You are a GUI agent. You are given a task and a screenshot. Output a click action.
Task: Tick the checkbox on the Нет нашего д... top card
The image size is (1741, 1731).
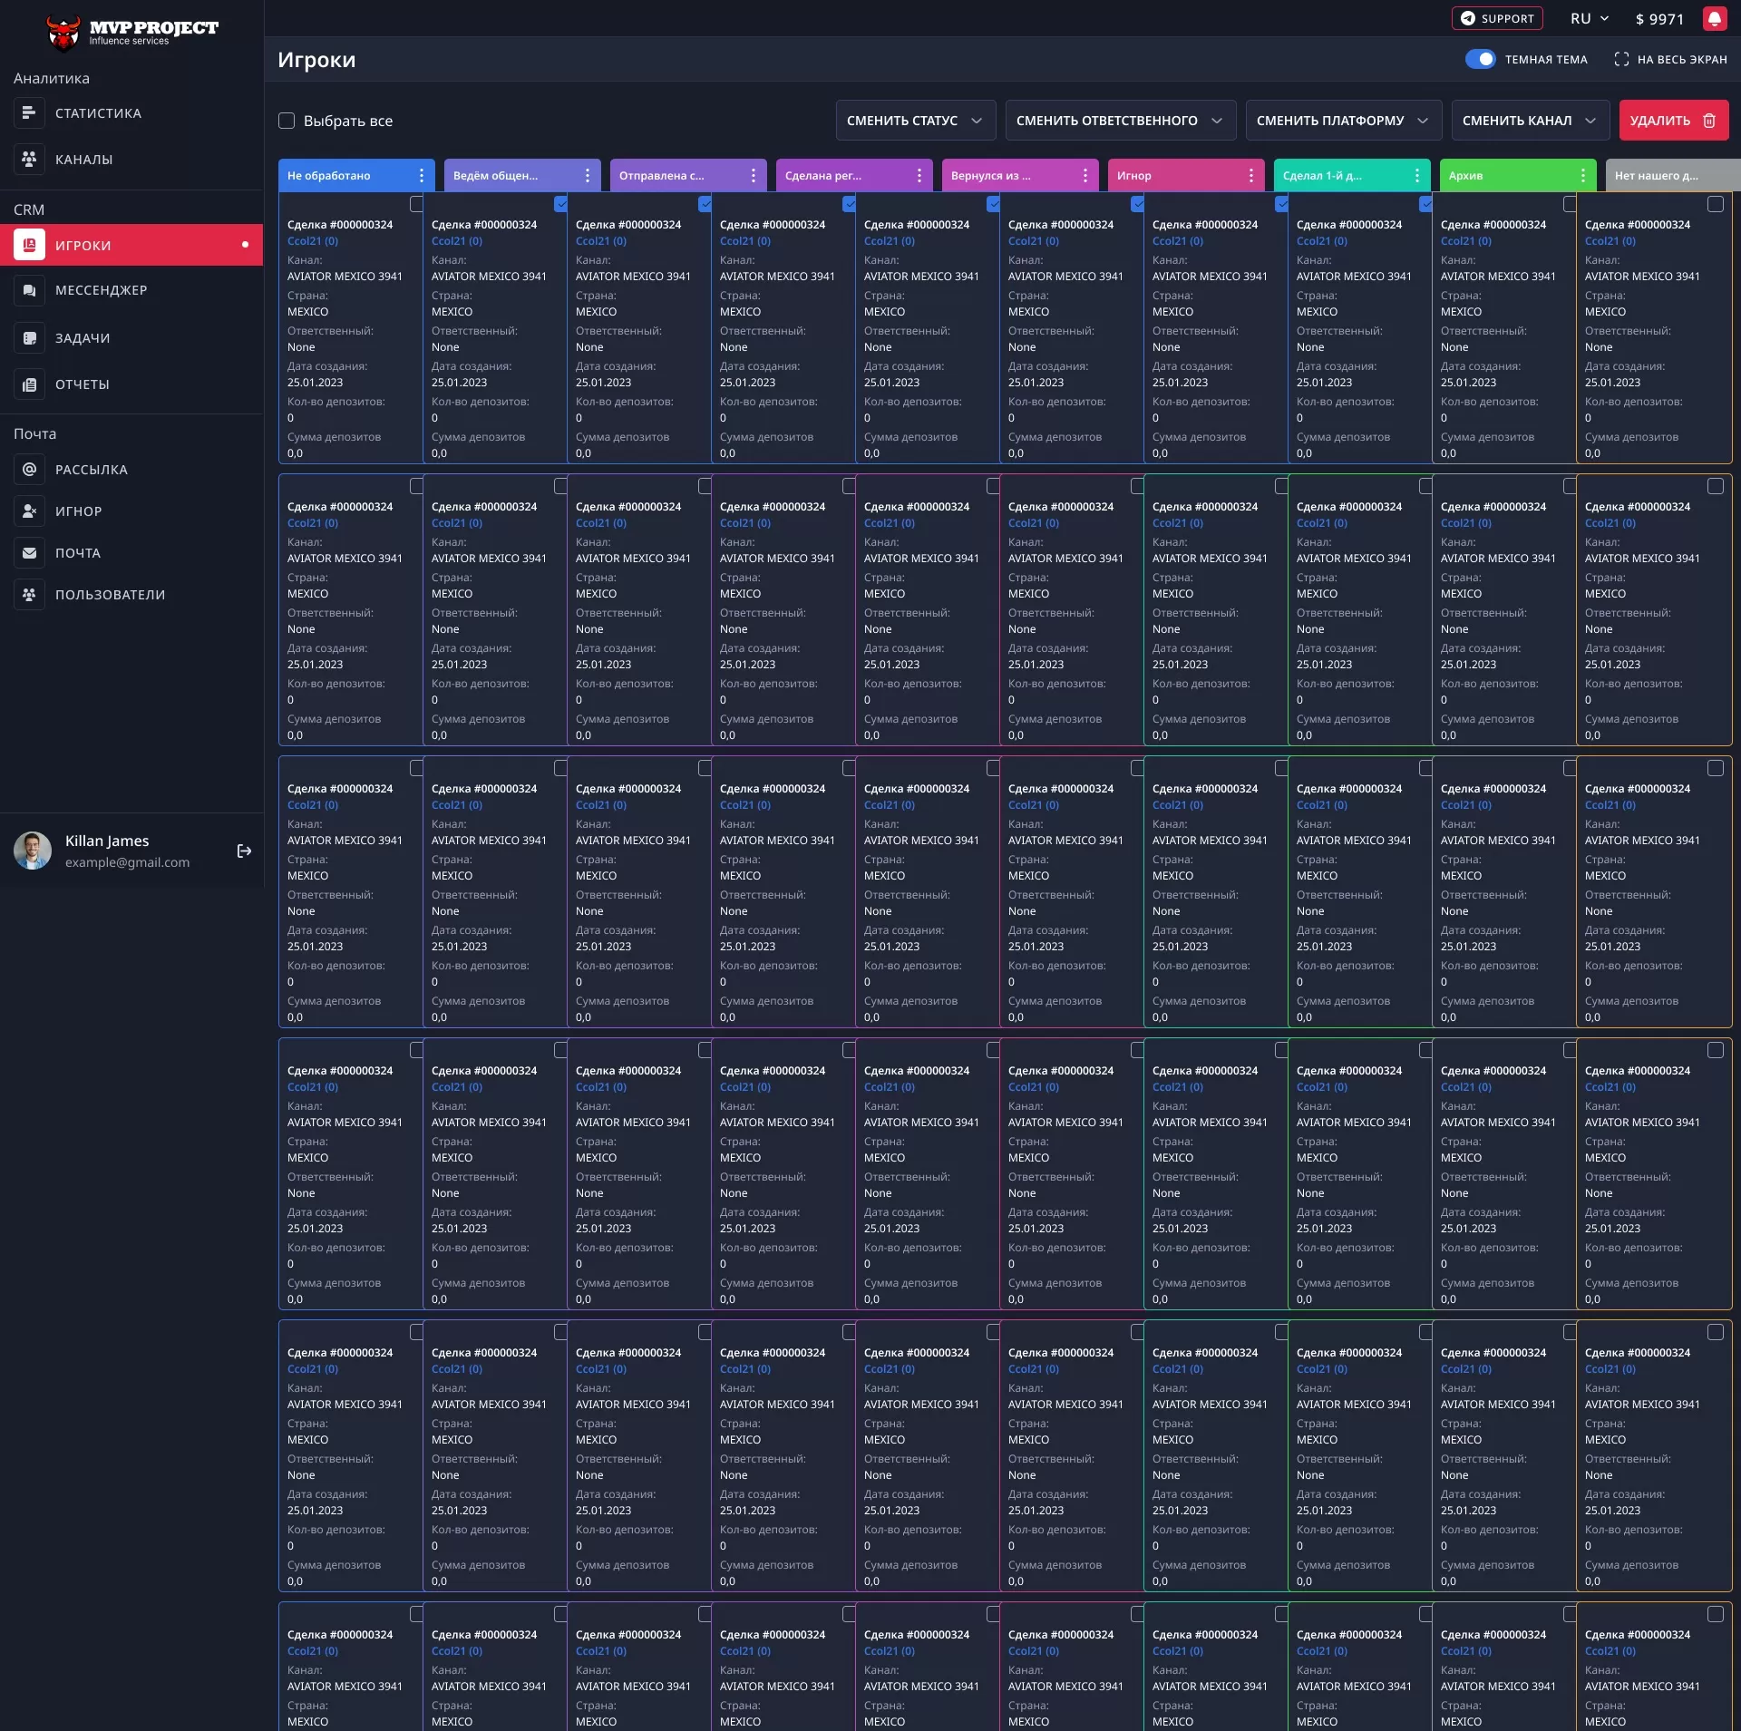[1715, 205]
